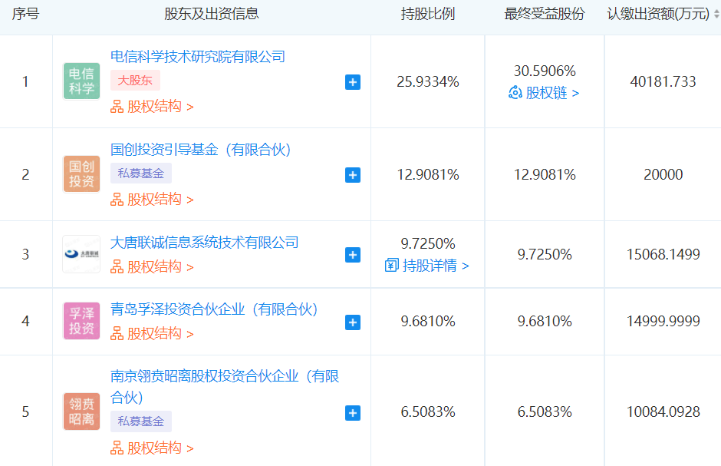The height and width of the screenshot is (466, 721).
Task: Click the 私募基金 tag under 南京翎贲昭离
Action: (x=140, y=421)
